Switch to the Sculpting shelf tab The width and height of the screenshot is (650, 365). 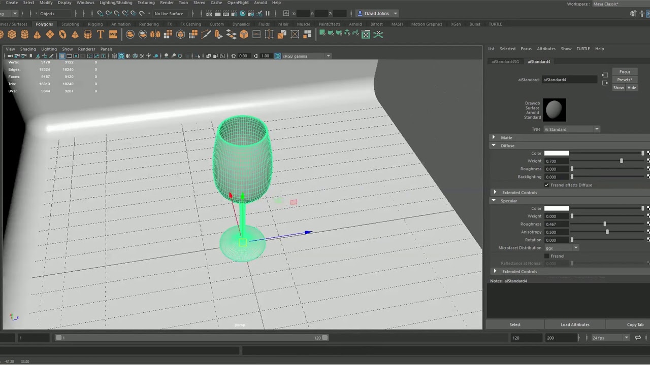point(70,24)
